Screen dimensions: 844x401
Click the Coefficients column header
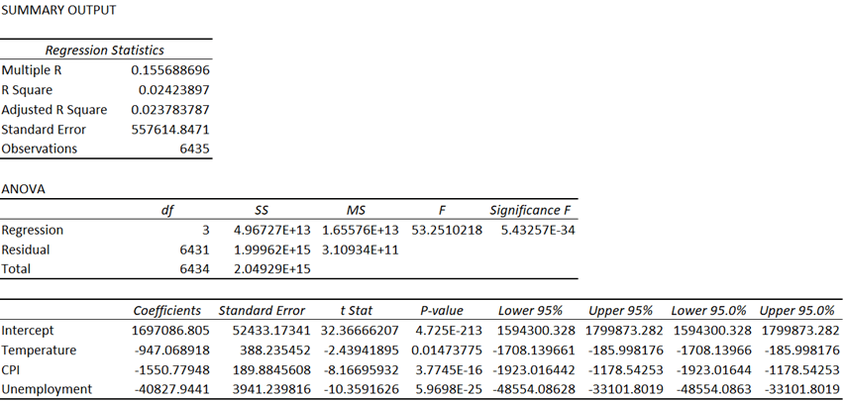pyautogui.click(x=167, y=310)
